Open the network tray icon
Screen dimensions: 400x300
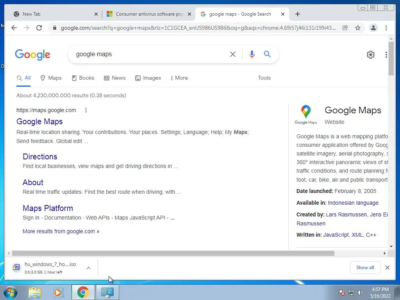tap(351, 293)
